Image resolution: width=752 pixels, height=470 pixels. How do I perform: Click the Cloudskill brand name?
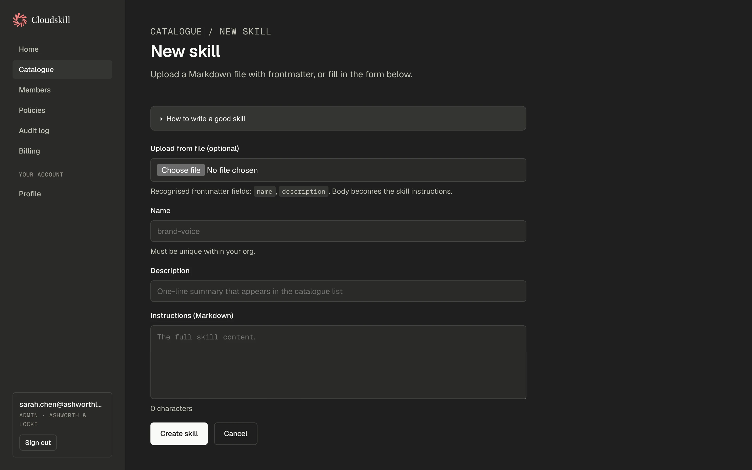(51, 20)
